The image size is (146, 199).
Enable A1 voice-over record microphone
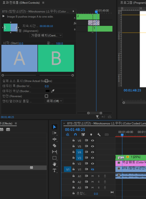(105, 176)
